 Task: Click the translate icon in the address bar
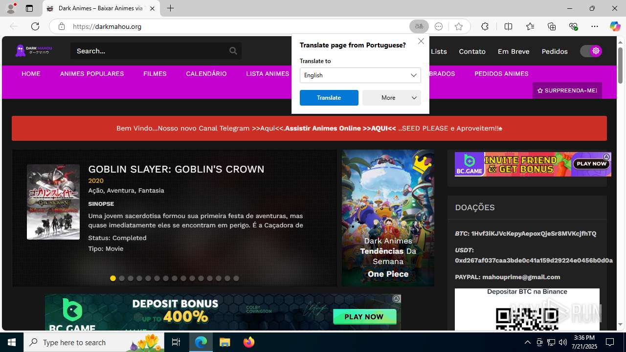[x=419, y=26]
